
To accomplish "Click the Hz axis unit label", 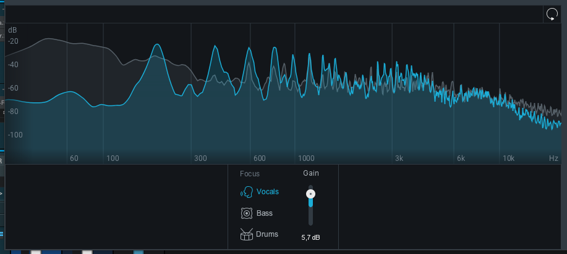I will point(553,158).
